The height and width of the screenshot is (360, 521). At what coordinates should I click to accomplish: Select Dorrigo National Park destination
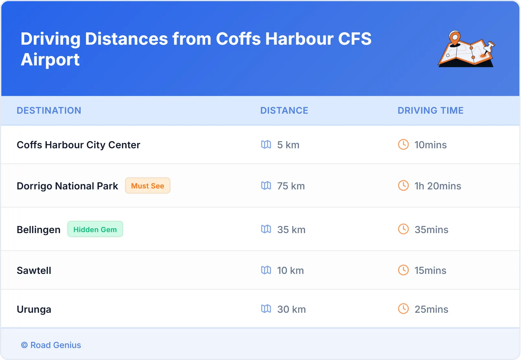67,186
